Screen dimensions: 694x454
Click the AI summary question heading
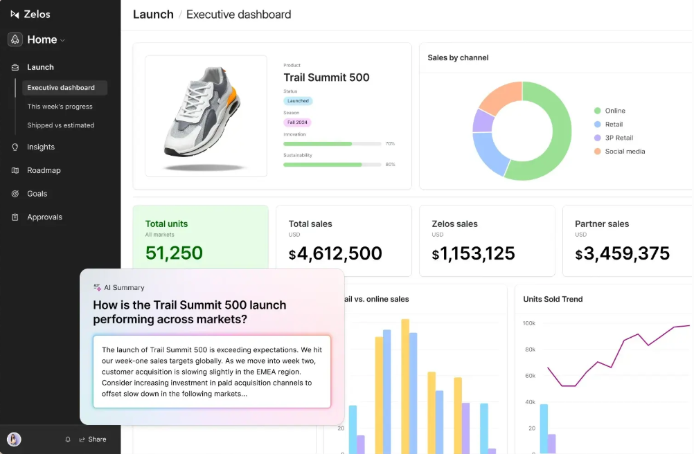click(190, 312)
